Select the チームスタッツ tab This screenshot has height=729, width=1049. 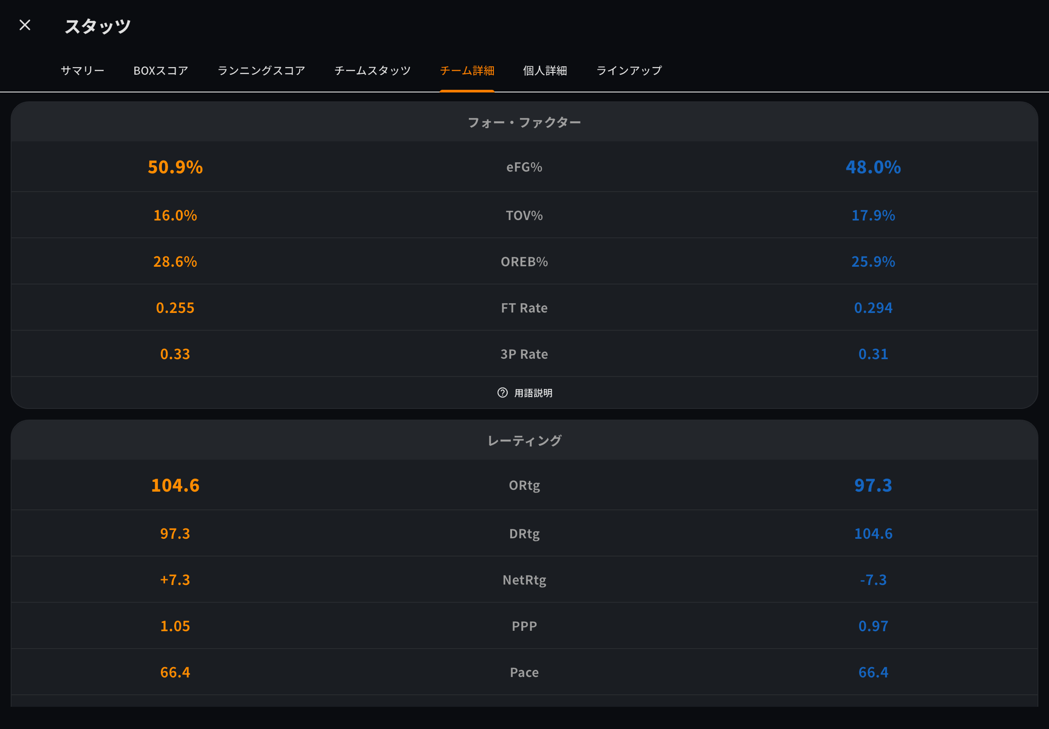tap(372, 70)
